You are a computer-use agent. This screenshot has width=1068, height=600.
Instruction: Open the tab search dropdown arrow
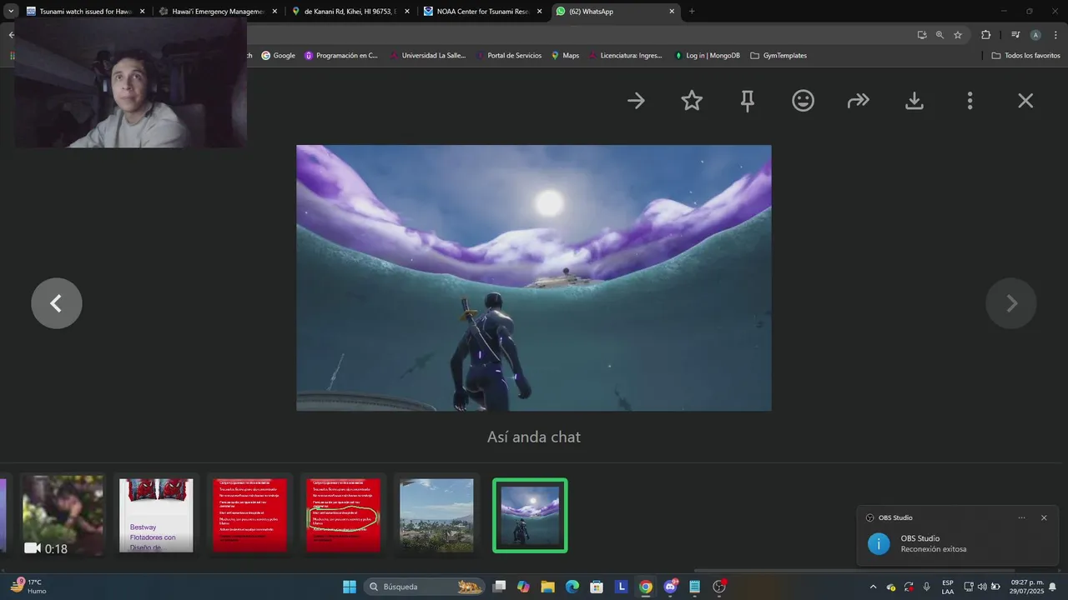[11, 12]
